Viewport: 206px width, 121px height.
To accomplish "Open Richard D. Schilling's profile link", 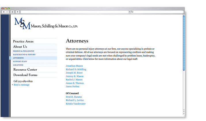I will tap(76, 69).
